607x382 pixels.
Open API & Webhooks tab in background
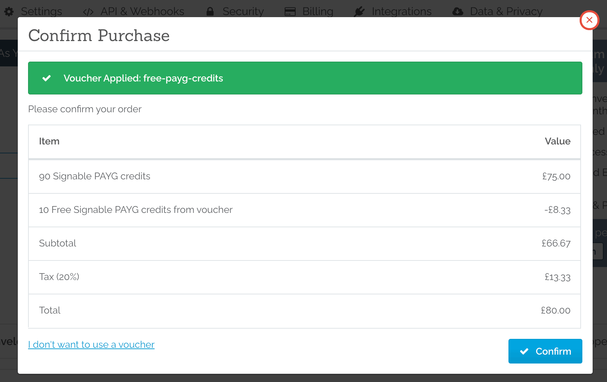(142, 11)
